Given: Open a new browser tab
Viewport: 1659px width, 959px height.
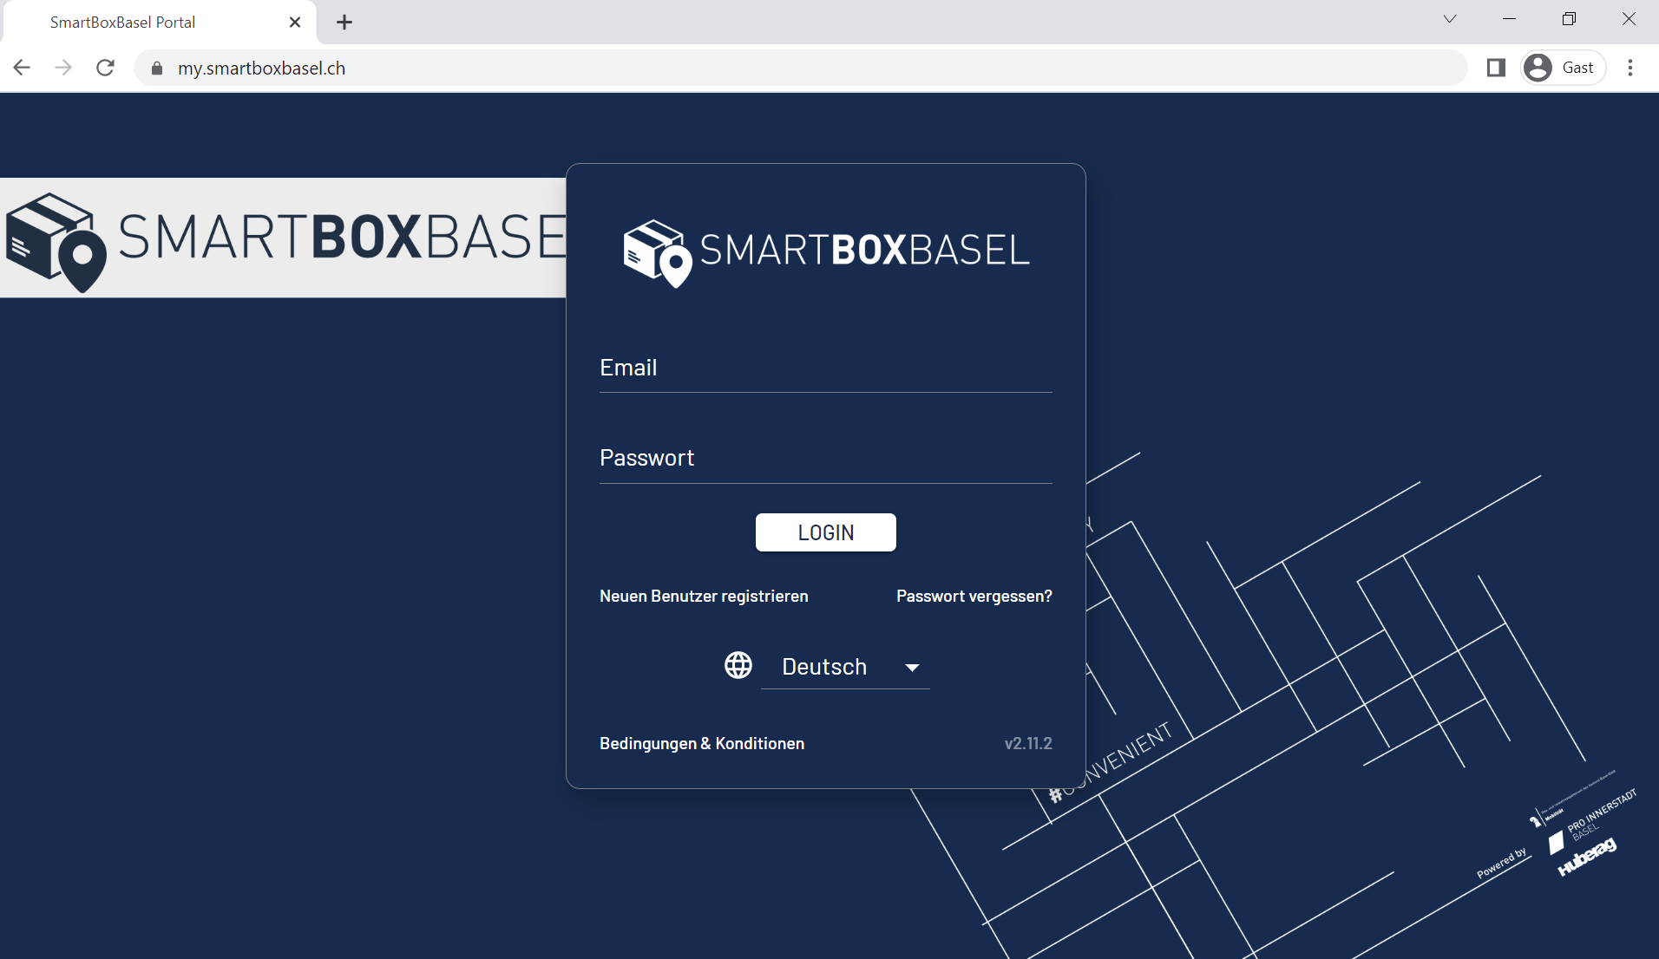Looking at the screenshot, I should pyautogui.click(x=344, y=23).
